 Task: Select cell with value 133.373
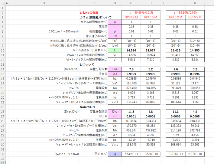[x=176, y=126]
